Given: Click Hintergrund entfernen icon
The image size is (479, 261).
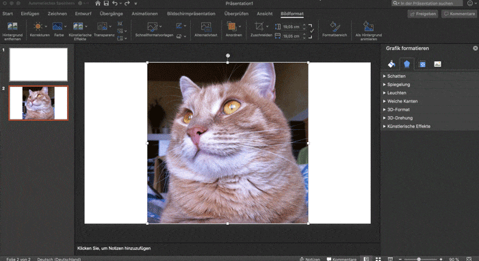Looking at the screenshot, I should [12, 27].
